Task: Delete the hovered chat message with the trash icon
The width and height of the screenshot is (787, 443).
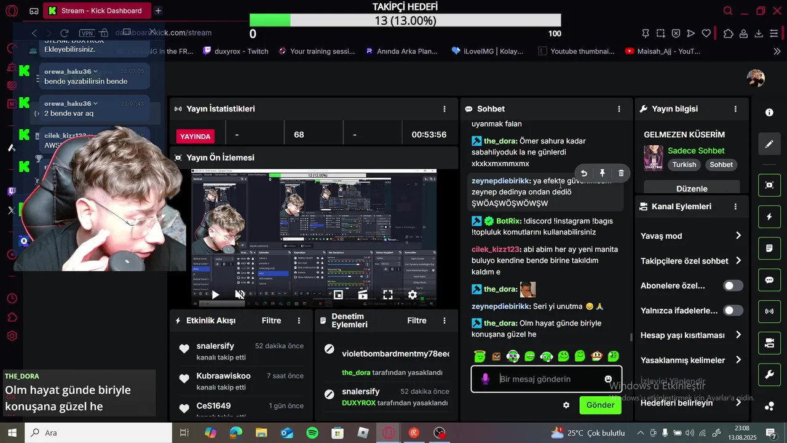Action: 621,174
